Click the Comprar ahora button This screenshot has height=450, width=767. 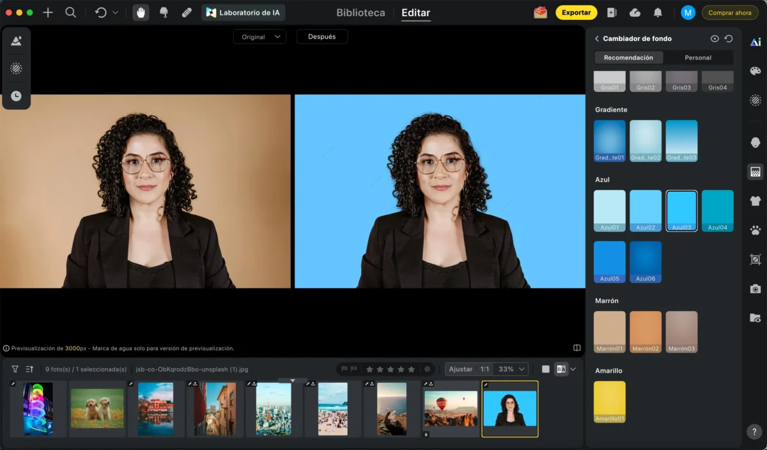pyautogui.click(x=729, y=13)
